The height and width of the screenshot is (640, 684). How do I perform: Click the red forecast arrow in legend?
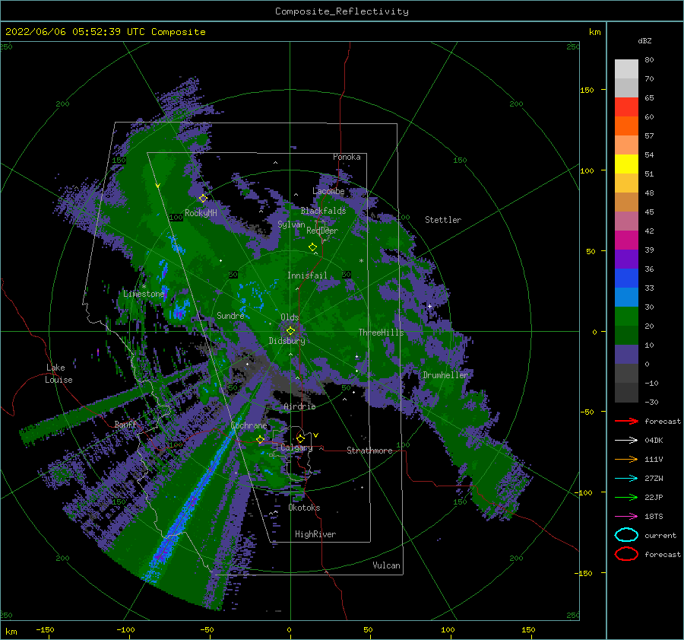tap(626, 421)
